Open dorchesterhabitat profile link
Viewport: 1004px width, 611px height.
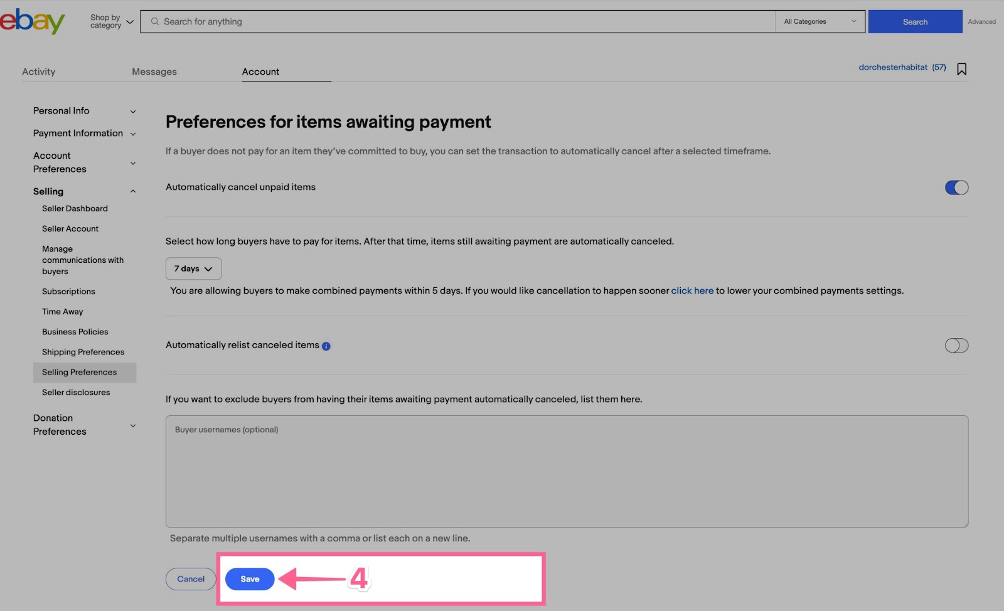(x=892, y=67)
